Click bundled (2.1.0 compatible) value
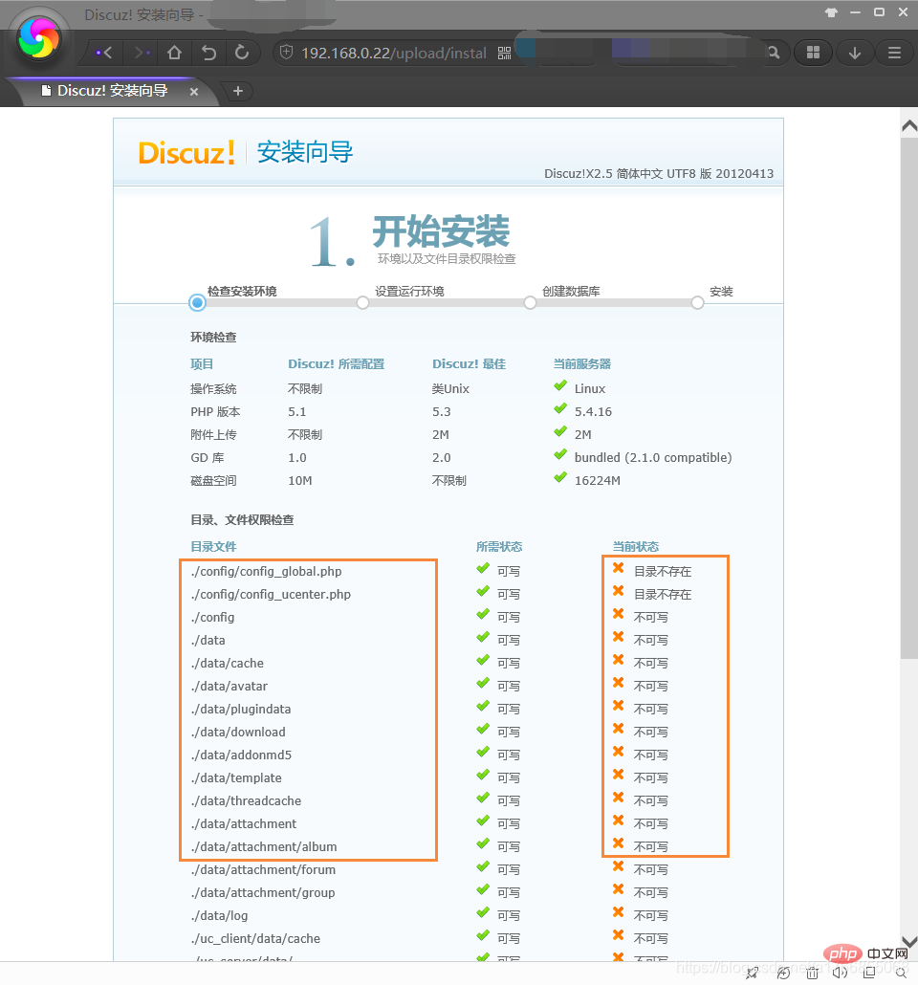Image resolution: width=918 pixels, height=985 pixels. pyautogui.click(x=653, y=458)
